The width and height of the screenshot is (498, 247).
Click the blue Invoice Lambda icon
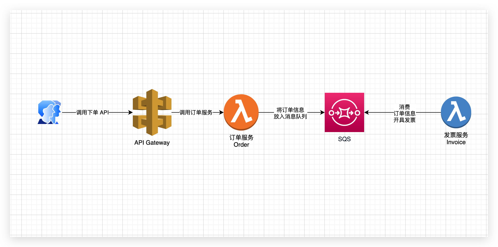(456, 112)
